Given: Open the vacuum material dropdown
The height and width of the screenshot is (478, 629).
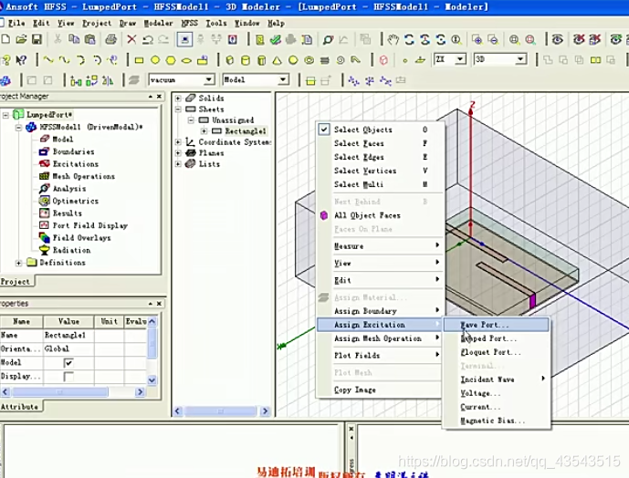Looking at the screenshot, I should pos(209,79).
